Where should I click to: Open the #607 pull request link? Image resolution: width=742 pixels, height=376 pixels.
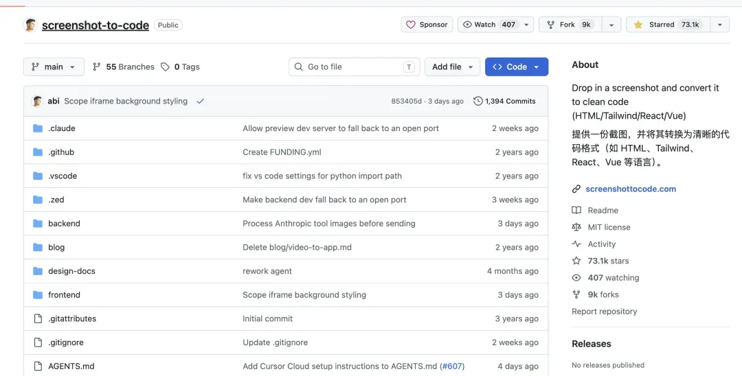pyautogui.click(x=452, y=366)
